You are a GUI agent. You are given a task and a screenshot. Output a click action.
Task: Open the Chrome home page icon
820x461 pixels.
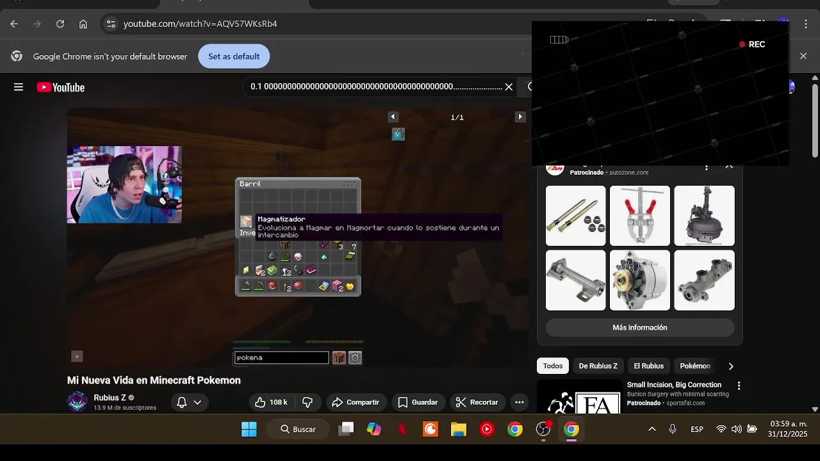point(83,24)
